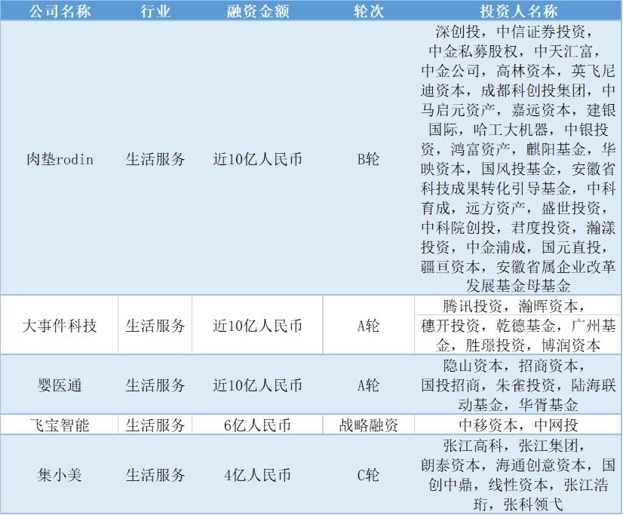Click the investor list starting with 深创投
The width and height of the screenshot is (623, 515).
(518, 158)
